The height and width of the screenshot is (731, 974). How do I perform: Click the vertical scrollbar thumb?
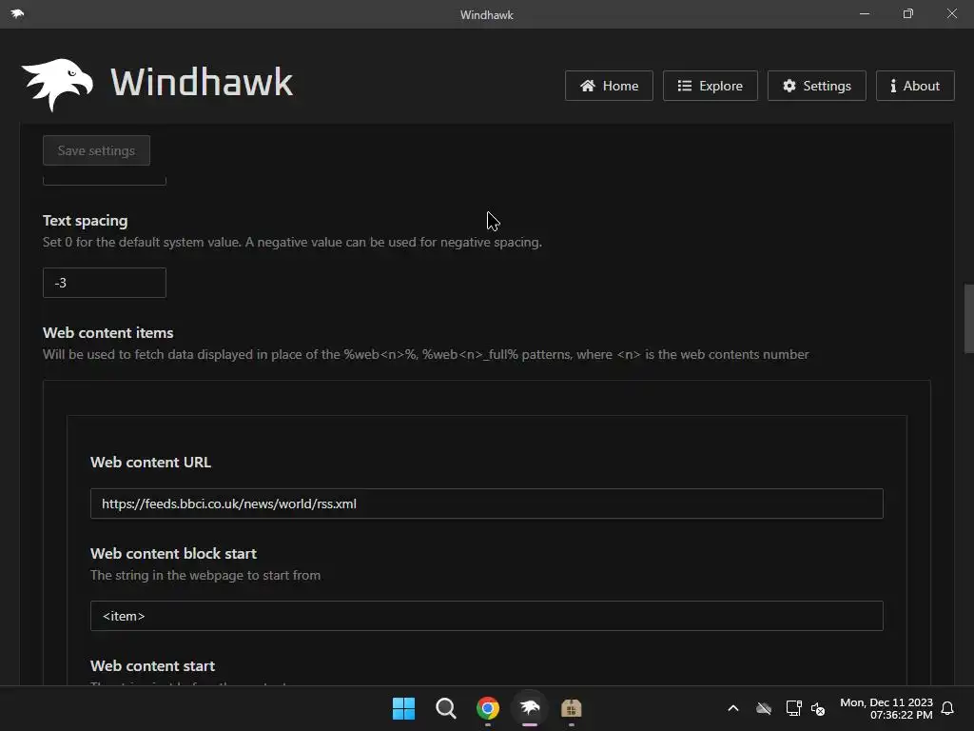click(x=968, y=318)
